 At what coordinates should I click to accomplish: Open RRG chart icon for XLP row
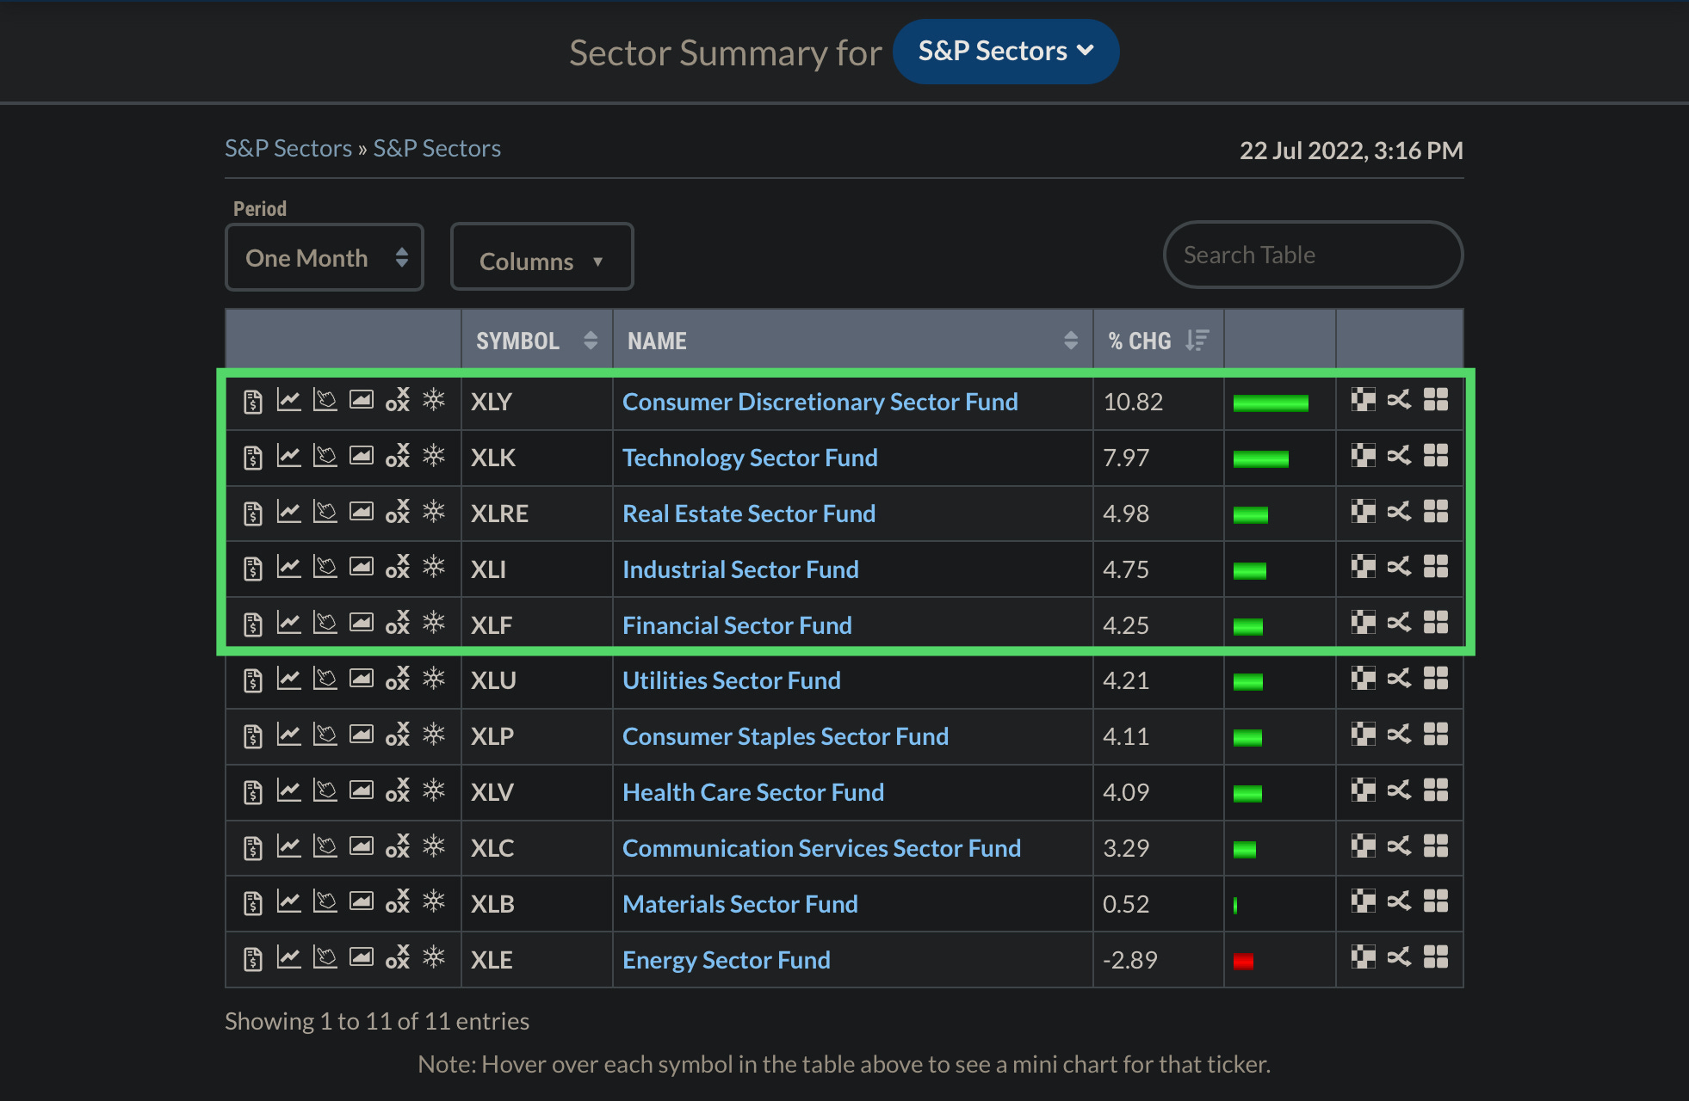[1399, 735]
